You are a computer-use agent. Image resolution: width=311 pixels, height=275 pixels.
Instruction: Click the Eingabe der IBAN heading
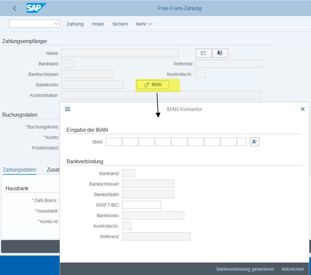[x=87, y=130]
